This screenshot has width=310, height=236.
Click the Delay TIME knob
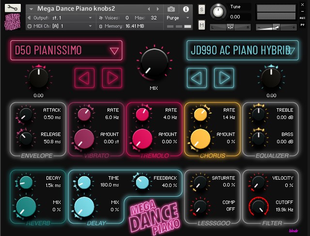coord(84,182)
